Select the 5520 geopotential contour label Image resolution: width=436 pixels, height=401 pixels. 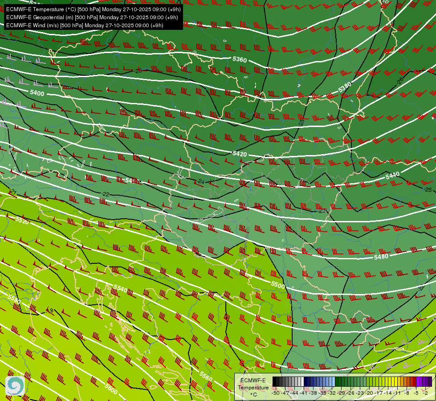pyautogui.click(x=22, y=220)
